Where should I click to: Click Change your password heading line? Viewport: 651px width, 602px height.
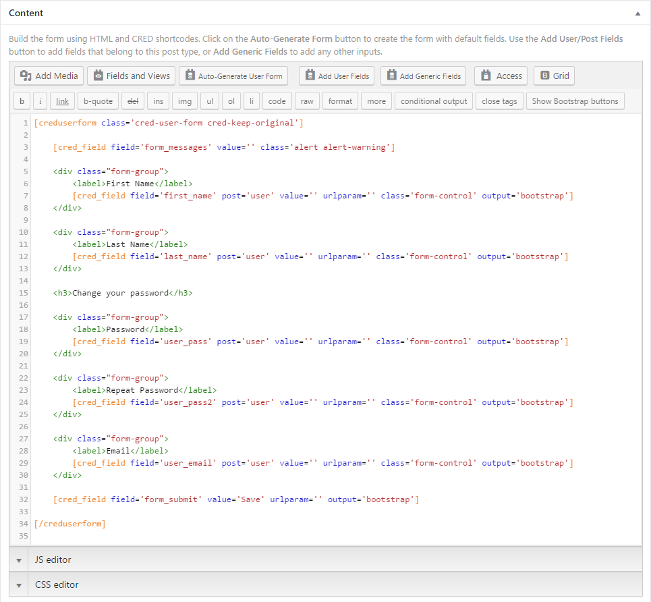point(123,293)
